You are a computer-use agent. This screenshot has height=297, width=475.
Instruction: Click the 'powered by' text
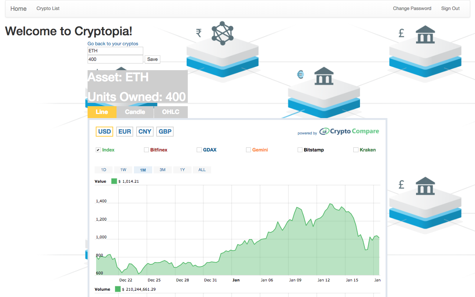tap(307, 133)
